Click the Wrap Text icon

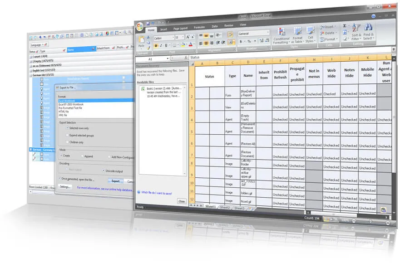[x=230, y=34]
